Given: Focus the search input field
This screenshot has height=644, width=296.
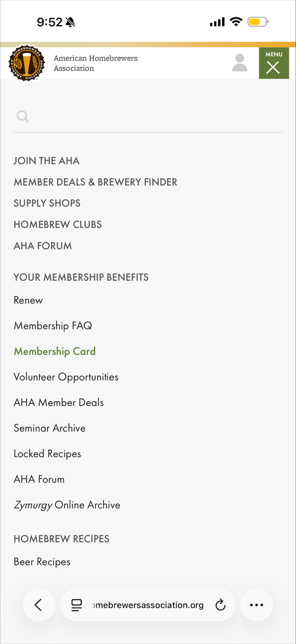Looking at the screenshot, I should (156, 117).
